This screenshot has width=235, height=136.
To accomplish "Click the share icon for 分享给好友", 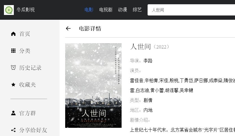I will [13, 130].
